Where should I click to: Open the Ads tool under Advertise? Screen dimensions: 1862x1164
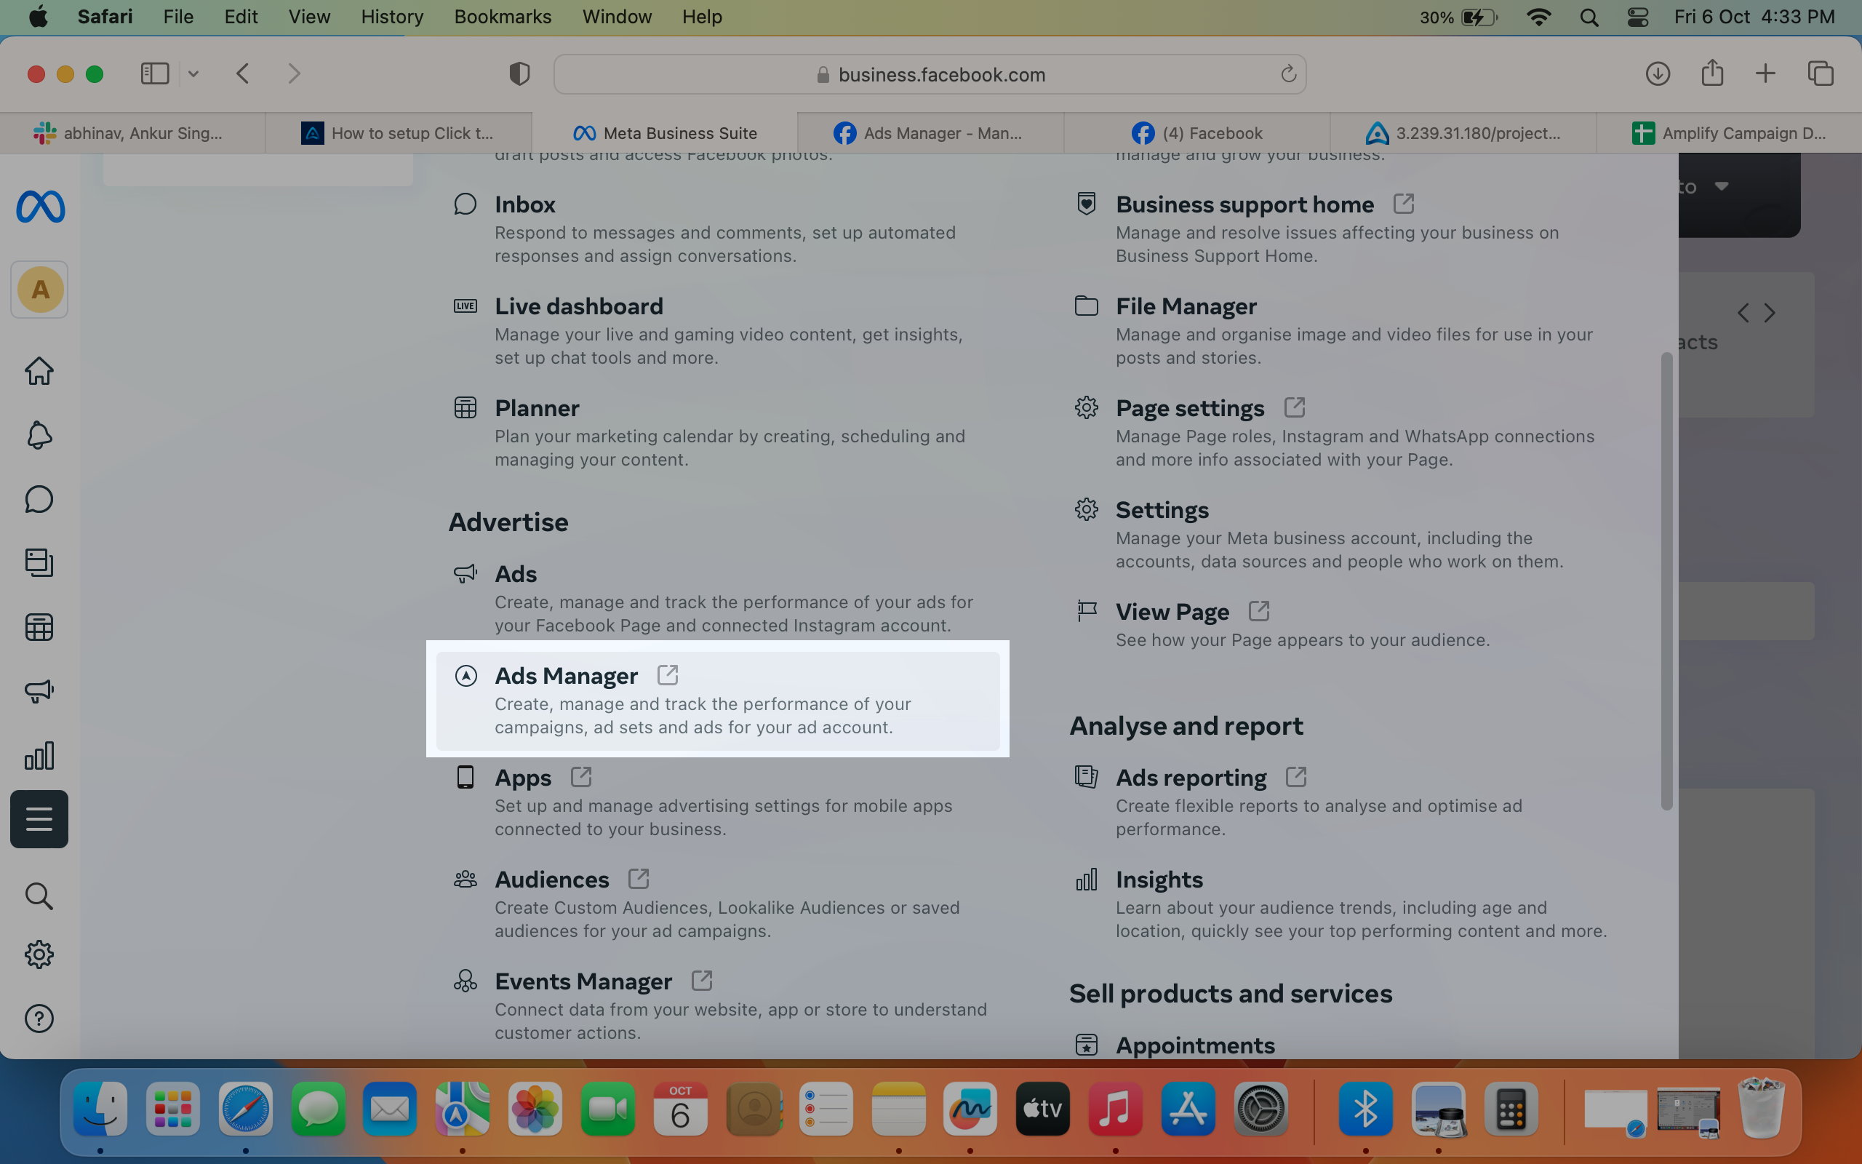[717, 598]
